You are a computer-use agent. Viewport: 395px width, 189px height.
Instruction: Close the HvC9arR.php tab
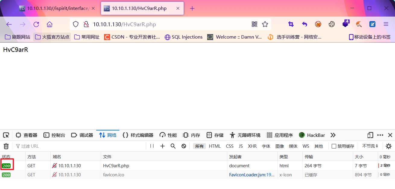(178, 8)
